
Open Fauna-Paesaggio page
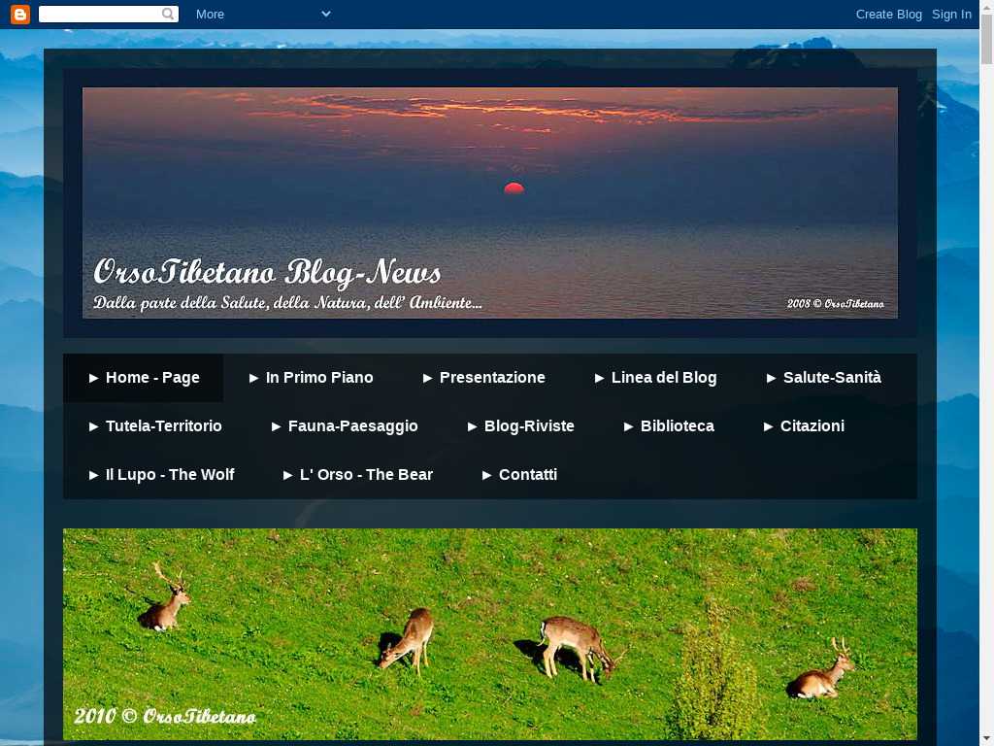coord(345,426)
